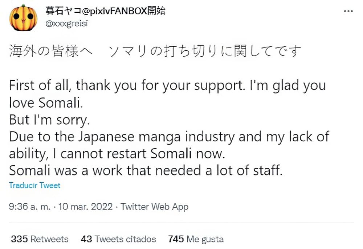Click the "I cannot restart Somali now" line
Viewport: 363px width, 249px height.
click(143, 154)
